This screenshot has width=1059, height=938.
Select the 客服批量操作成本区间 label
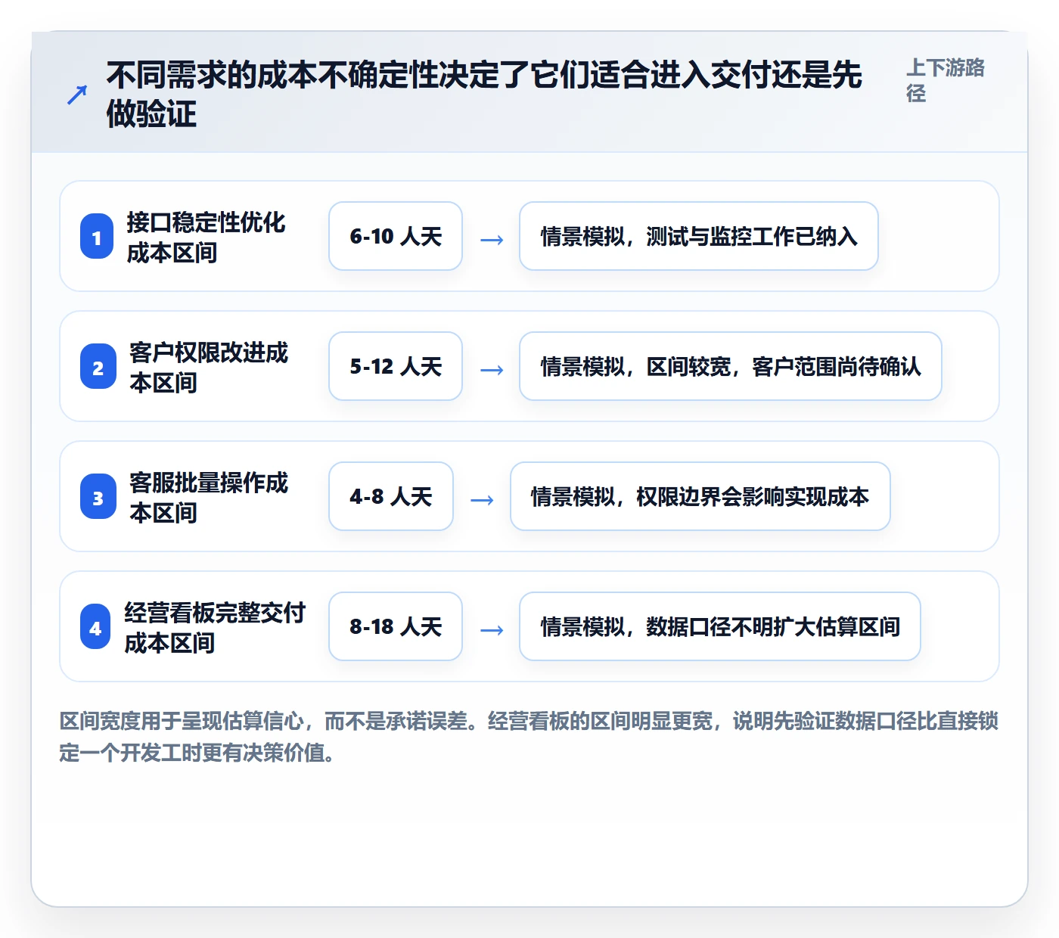coord(209,497)
